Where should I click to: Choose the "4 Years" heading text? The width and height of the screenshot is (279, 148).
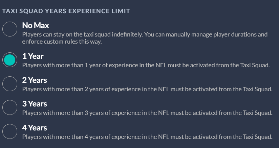tap(35, 128)
